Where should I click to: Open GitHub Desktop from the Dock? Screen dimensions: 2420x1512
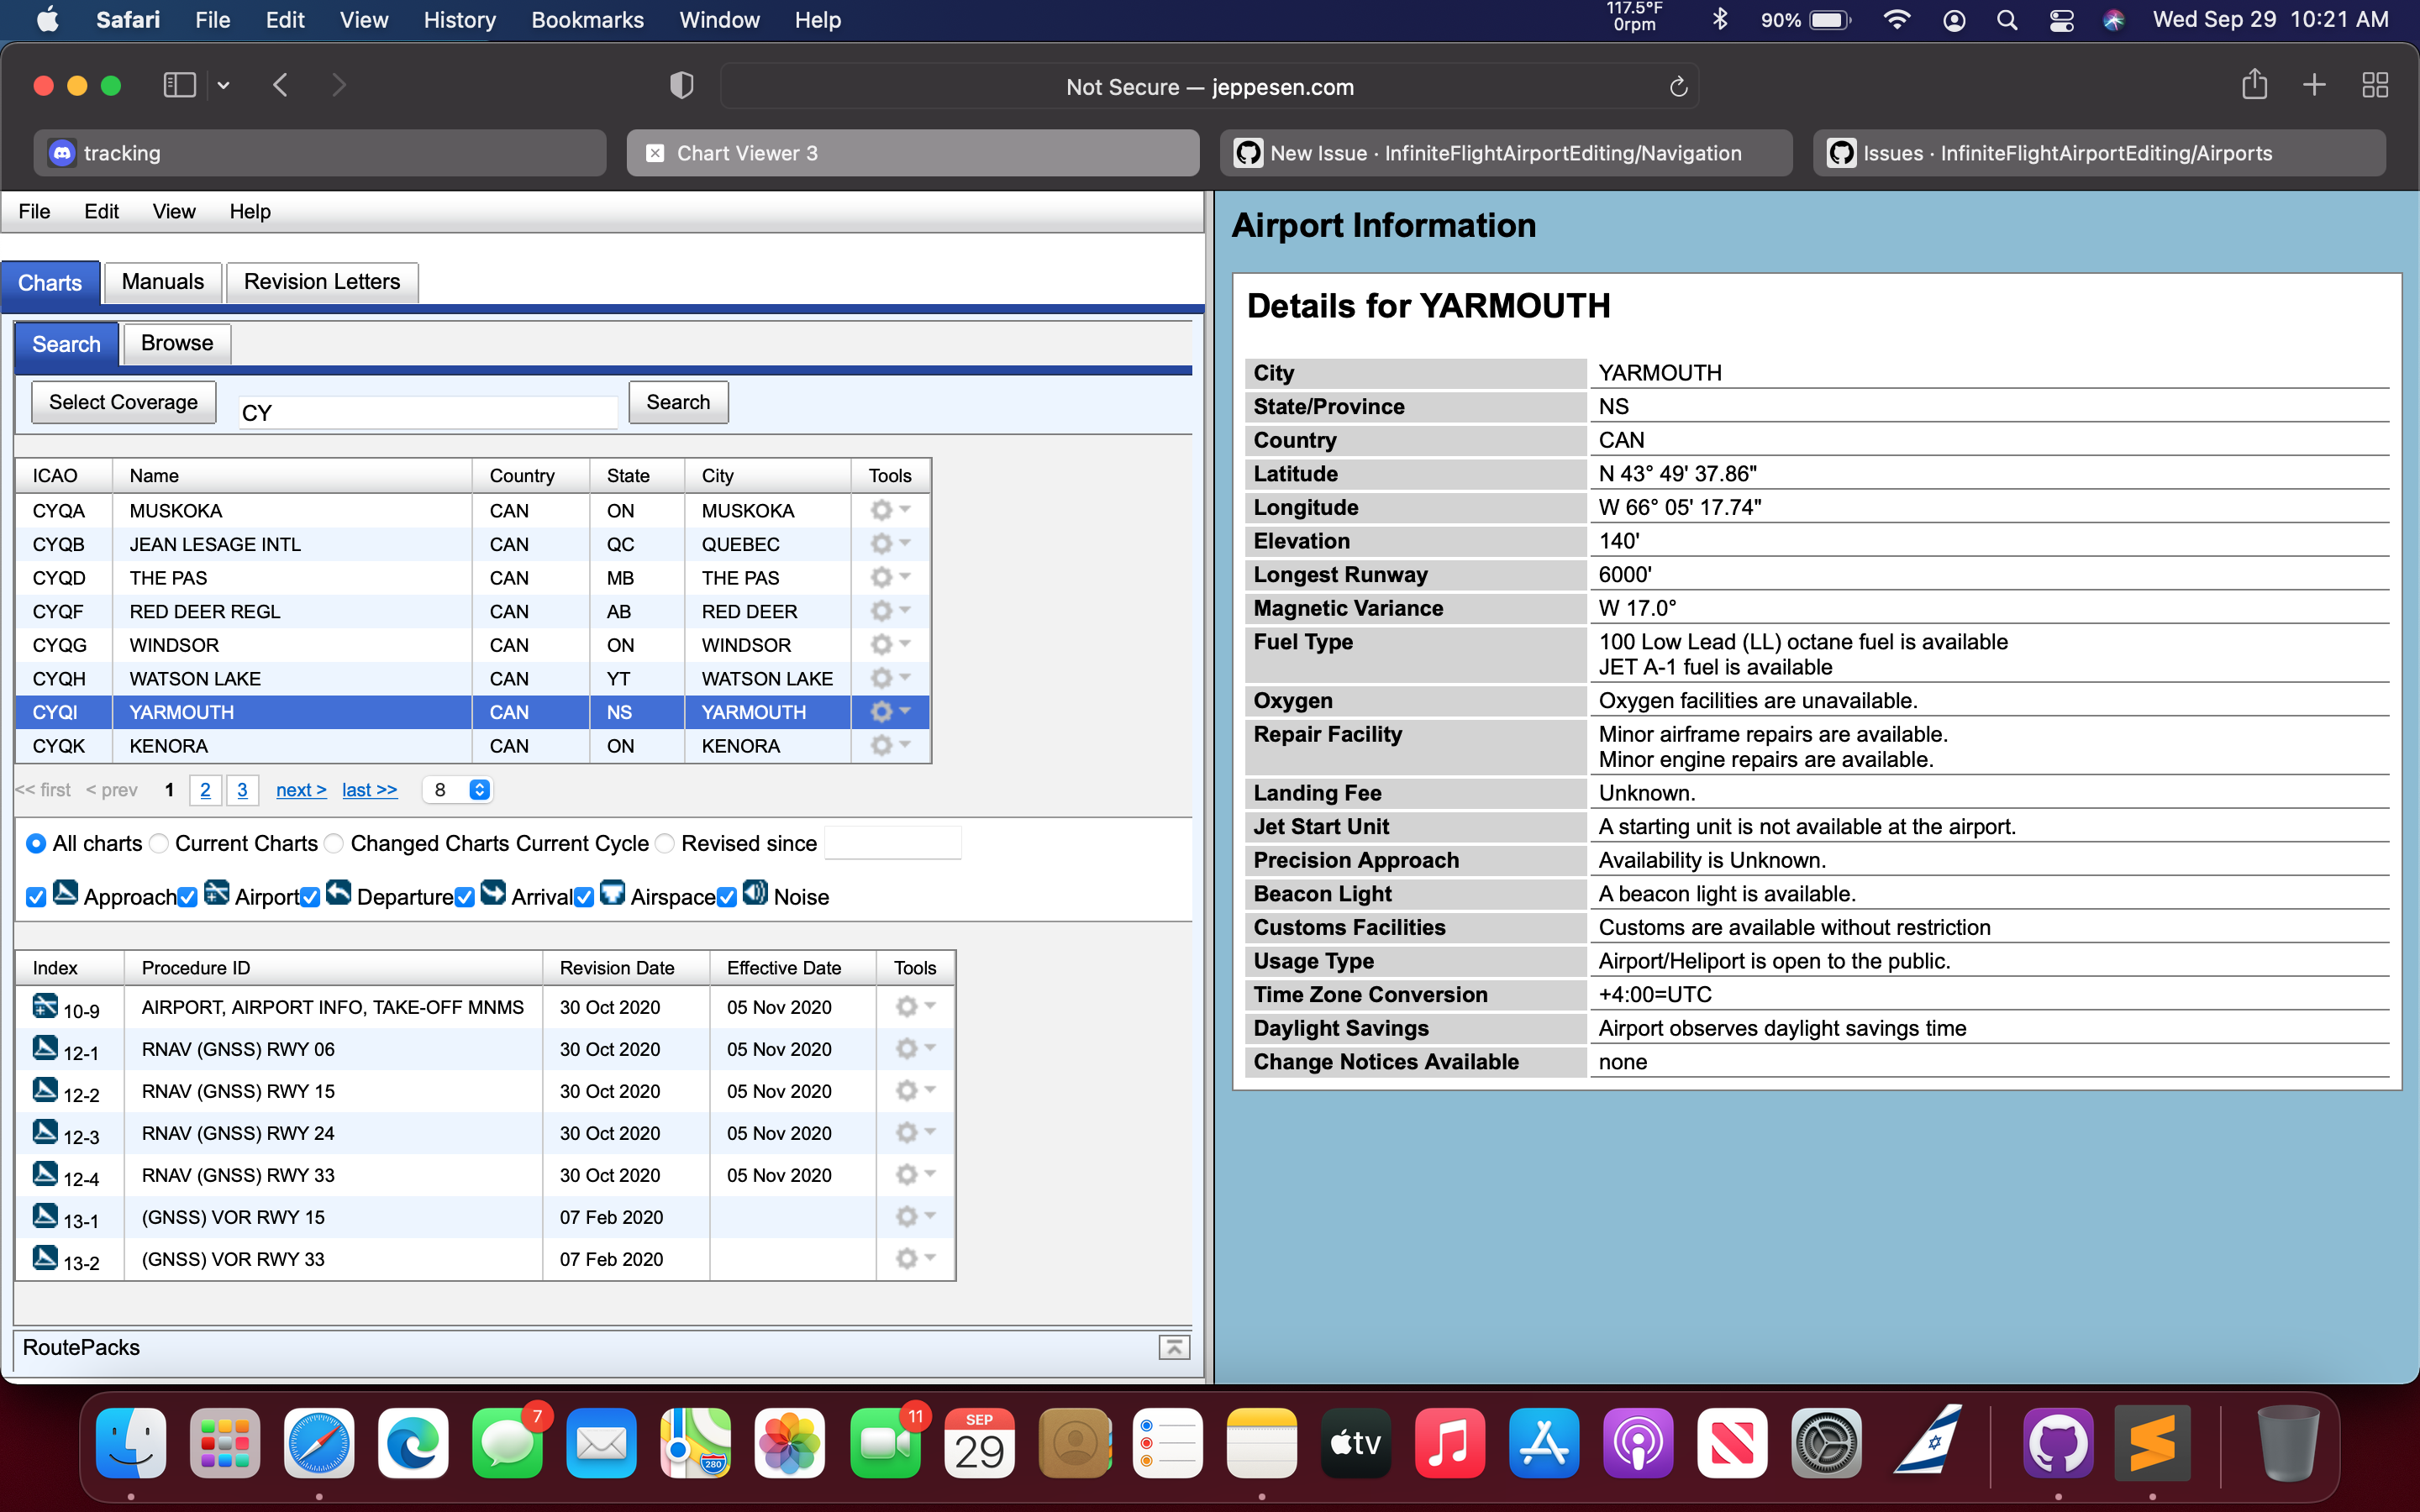pyautogui.click(x=2058, y=1442)
